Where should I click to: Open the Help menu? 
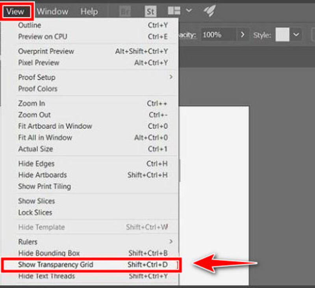89,12
